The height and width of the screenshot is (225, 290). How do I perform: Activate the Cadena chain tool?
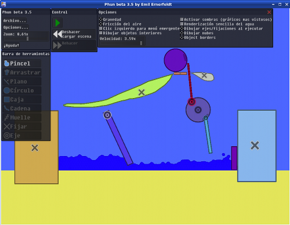click(x=22, y=108)
